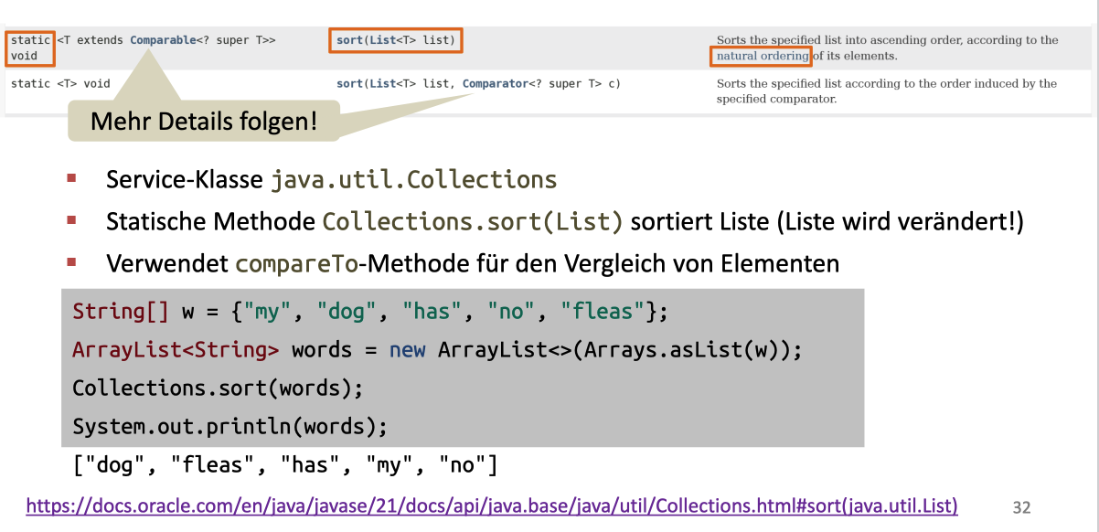1099x532 pixels.
Task: Click the 'Mehr Details folgen!' callout
Action: pyautogui.click(x=204, y=121)
